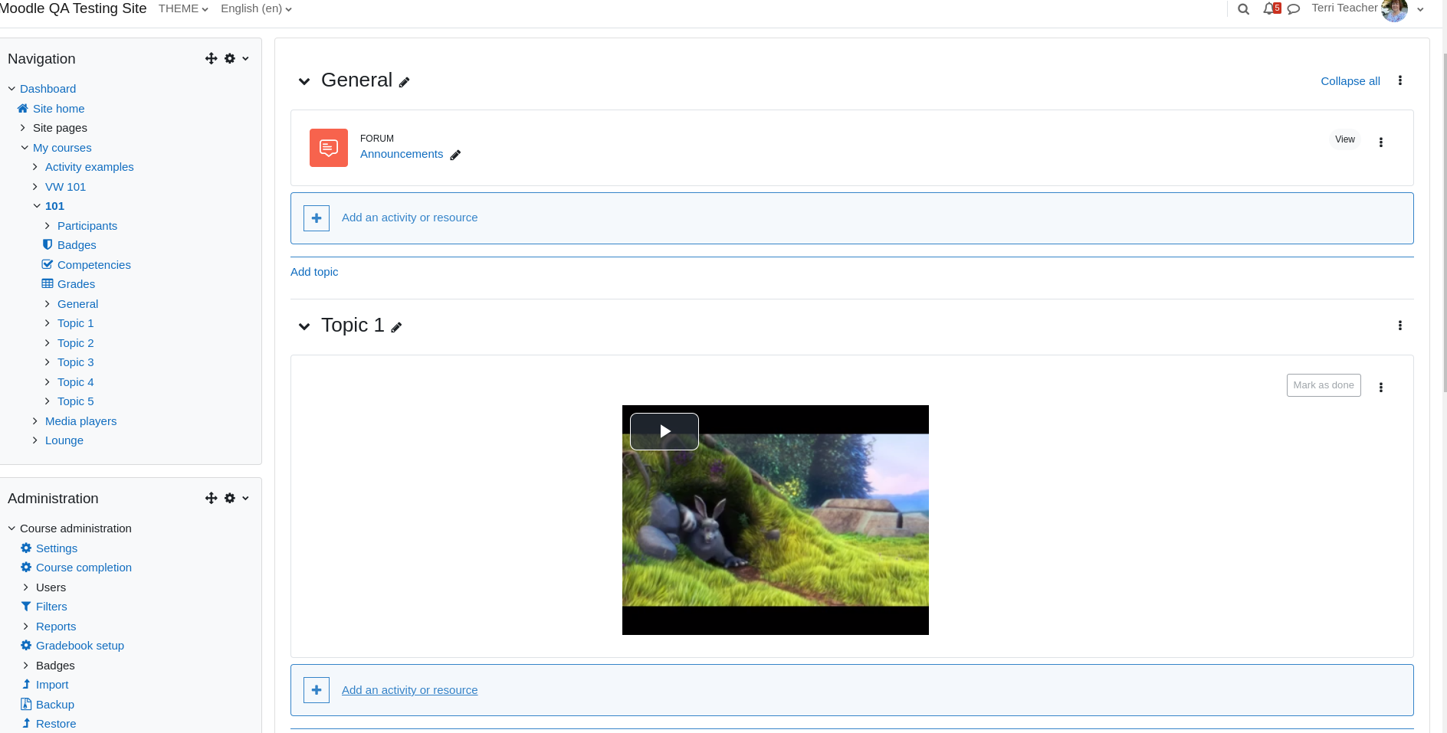Edit Announcements title pencil icon
The height and width of the screenshot is (733, 1447).
(455, 155)
